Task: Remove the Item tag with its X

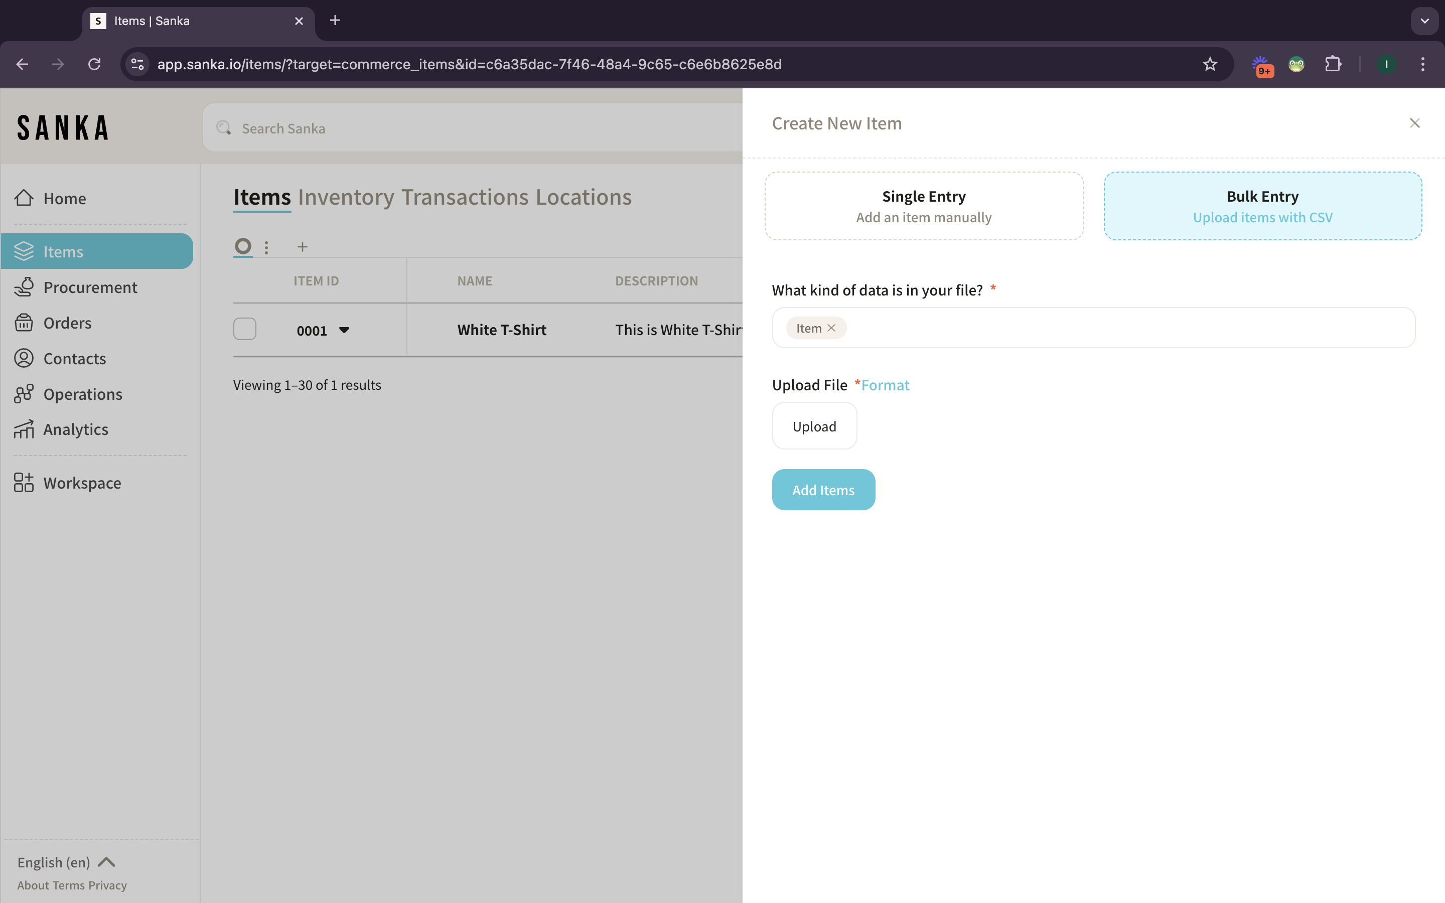Action: [831, 328]
